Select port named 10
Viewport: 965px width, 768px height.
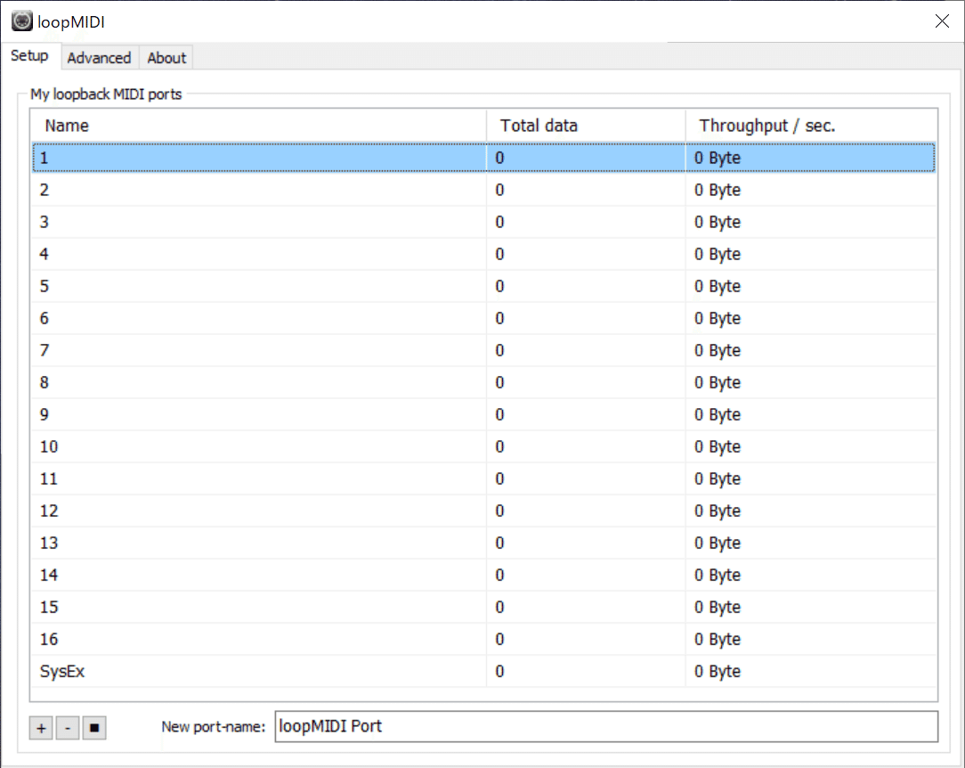click(483, 446)
